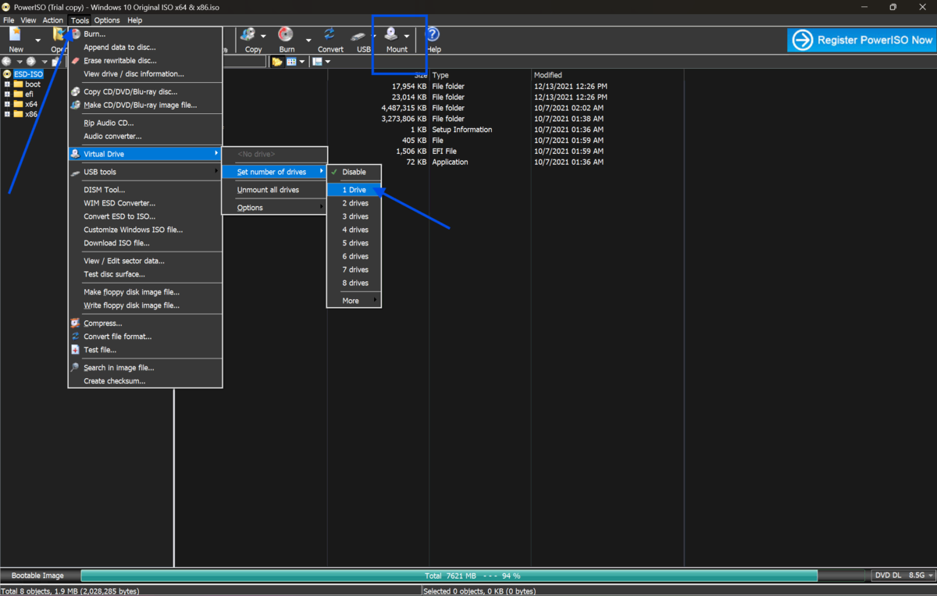Expand the x64 folder in tree
The height and width of the screenshot is (596, 937).
click(7, 104)
